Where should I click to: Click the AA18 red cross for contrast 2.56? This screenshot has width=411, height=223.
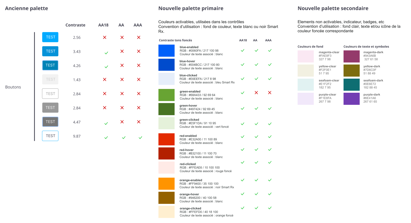104,38
